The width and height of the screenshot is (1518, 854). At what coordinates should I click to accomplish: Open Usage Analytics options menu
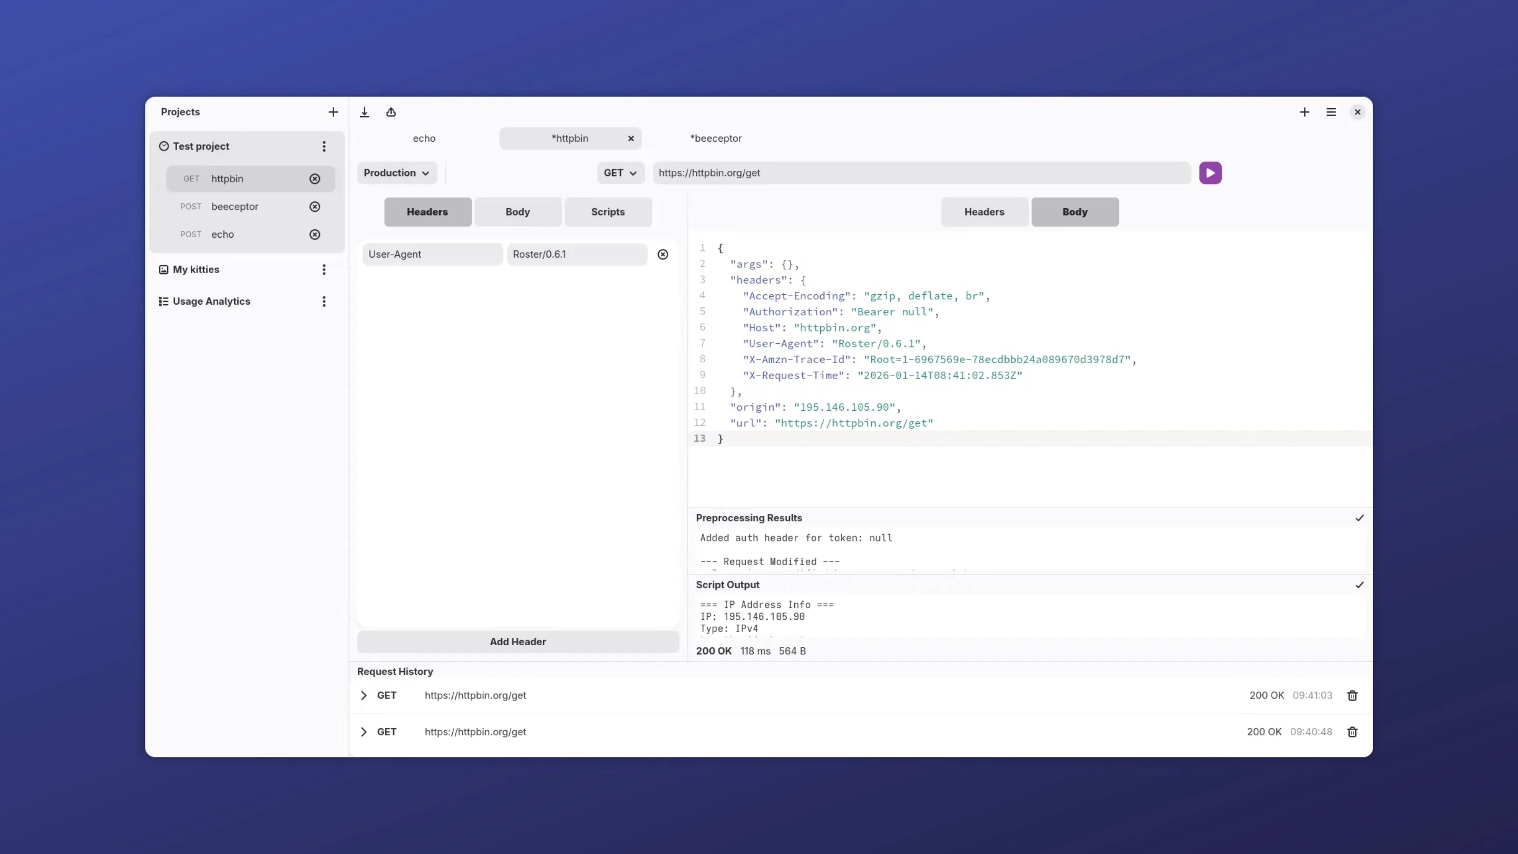pyautogui.click(x=324, y=301)
